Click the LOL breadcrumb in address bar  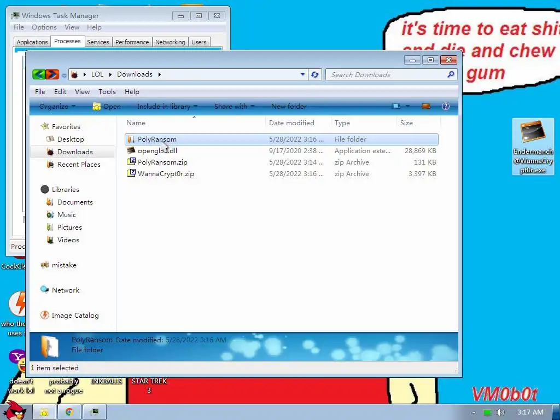[97, 74]
